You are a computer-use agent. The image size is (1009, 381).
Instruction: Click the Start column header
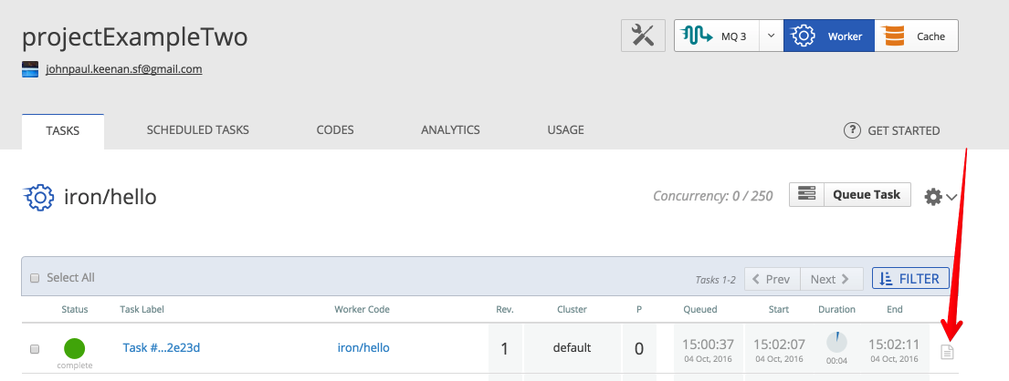[779, 309]
